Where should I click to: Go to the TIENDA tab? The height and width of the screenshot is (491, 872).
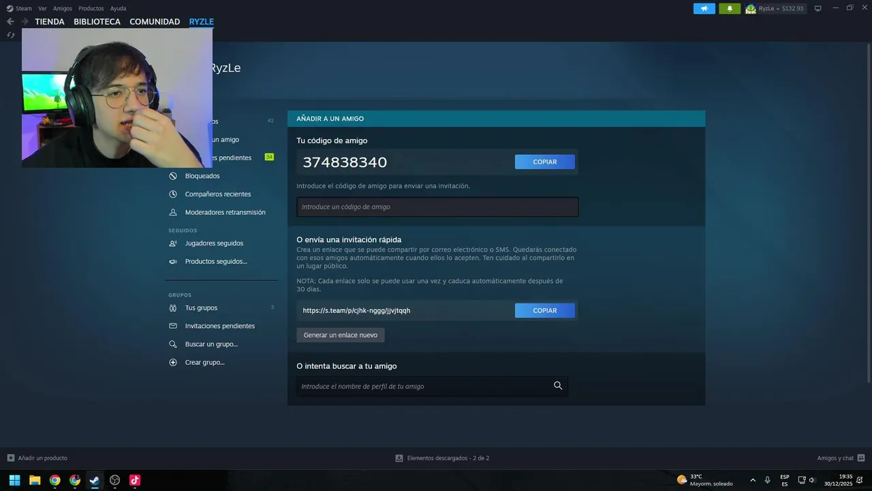point(50,22)
